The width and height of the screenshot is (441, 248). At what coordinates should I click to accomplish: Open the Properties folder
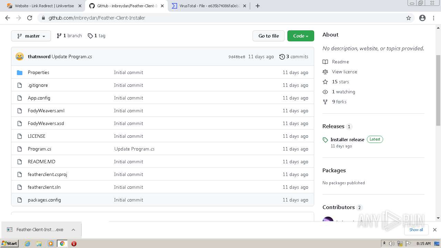[x=39, y=72]
